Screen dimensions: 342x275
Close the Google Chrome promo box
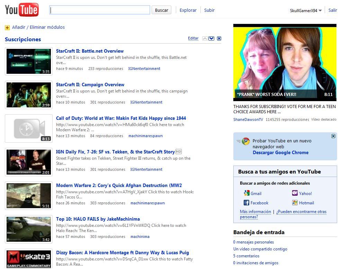333,136
